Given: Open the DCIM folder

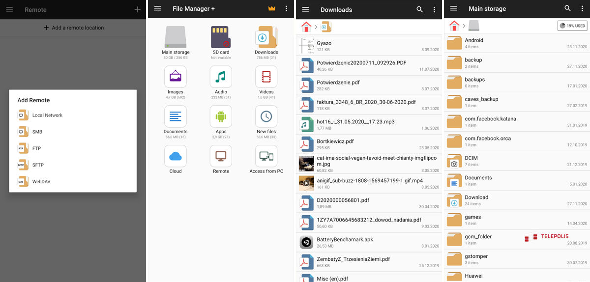Looking at the screenshot, I should click(x=471, y=161).
